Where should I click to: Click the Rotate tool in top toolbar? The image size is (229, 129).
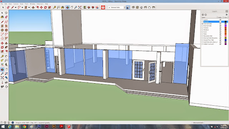45,7
